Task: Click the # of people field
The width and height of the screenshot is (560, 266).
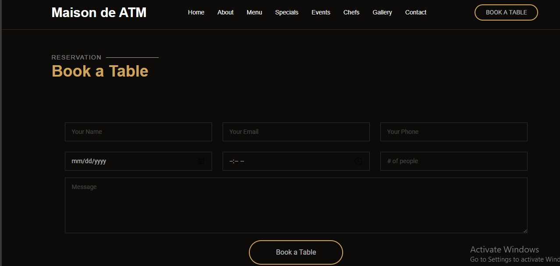Action: pyautogui.click(x=454, y=161)
